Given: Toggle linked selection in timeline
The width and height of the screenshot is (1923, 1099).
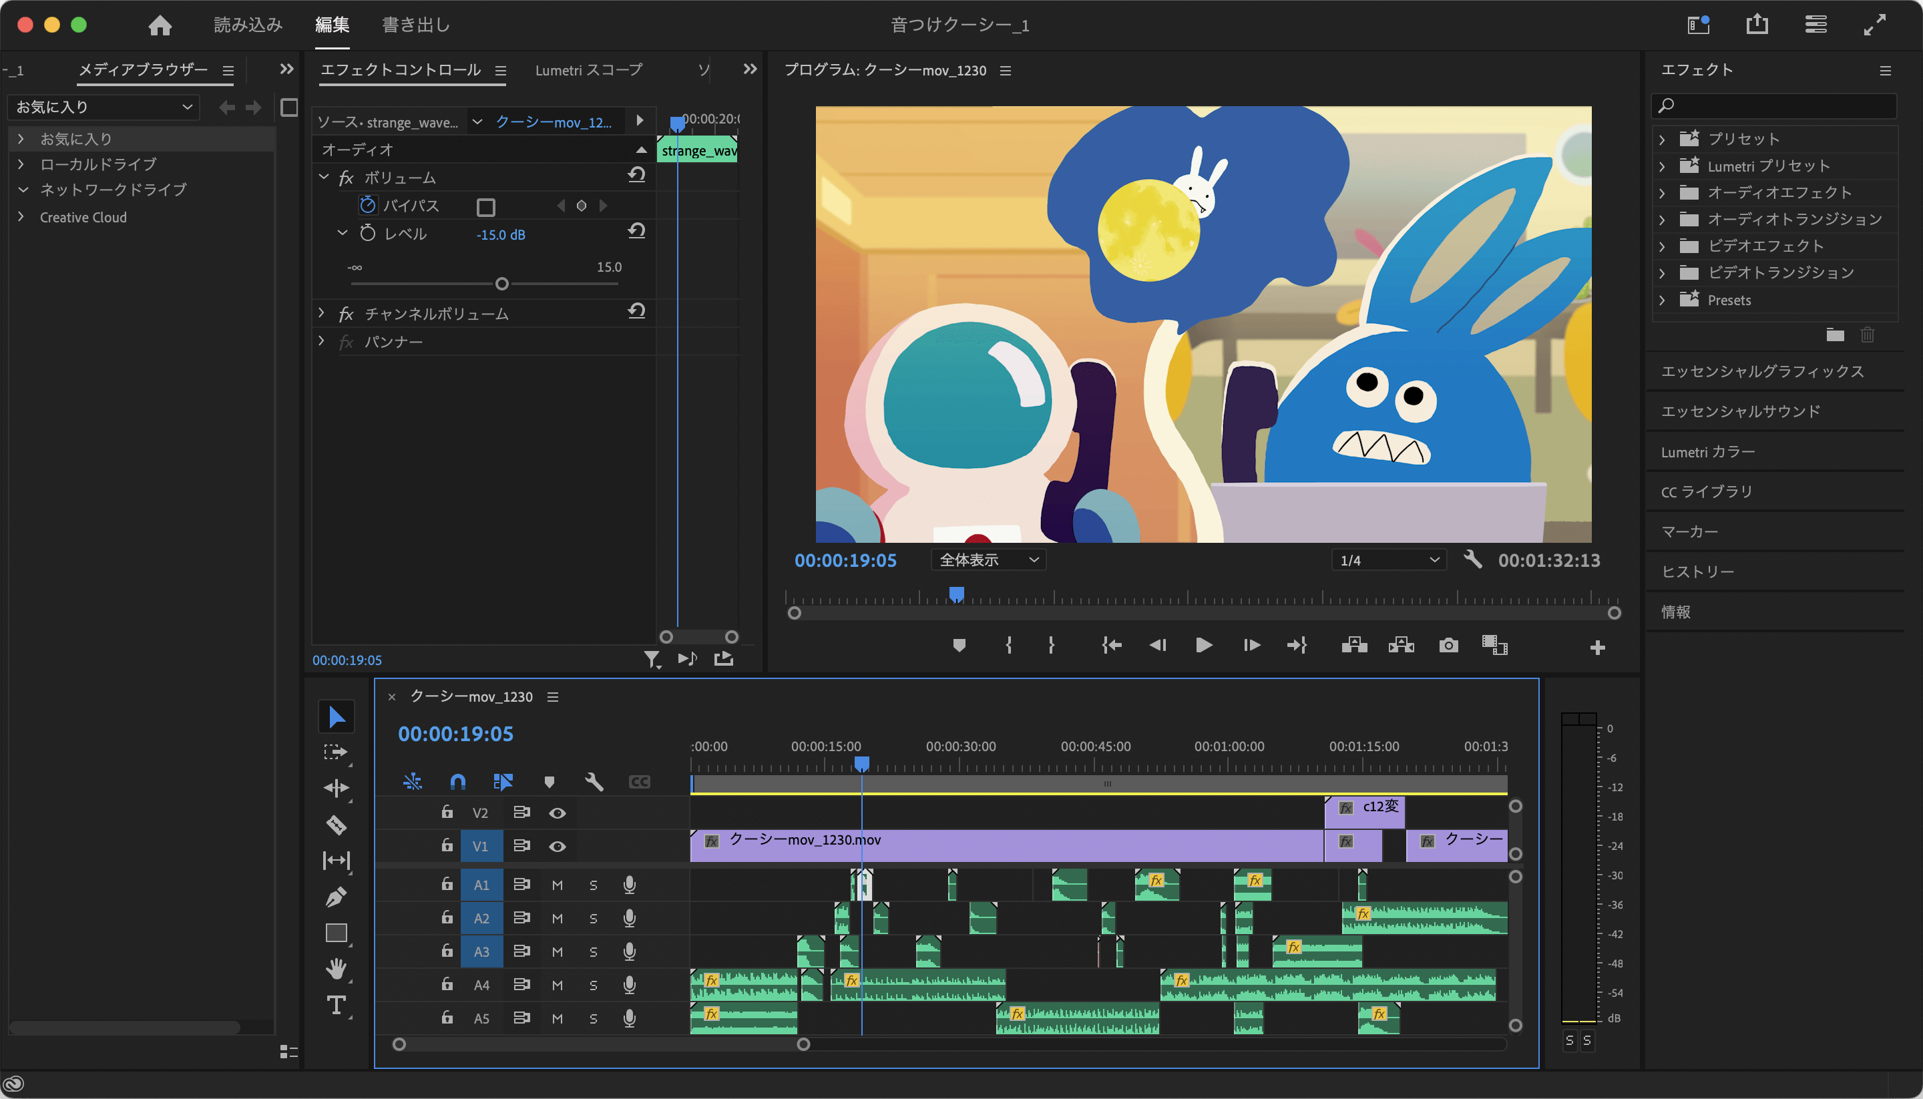Looking at the screenshot, I should 503,781.
